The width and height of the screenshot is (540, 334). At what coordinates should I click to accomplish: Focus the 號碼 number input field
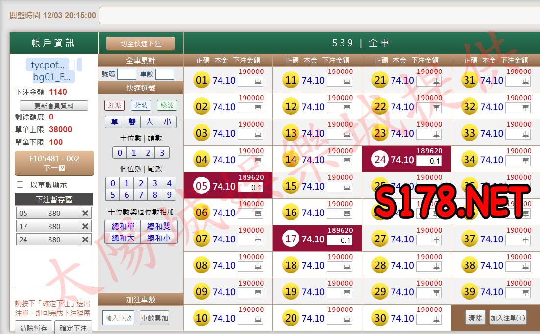(126, 74)
